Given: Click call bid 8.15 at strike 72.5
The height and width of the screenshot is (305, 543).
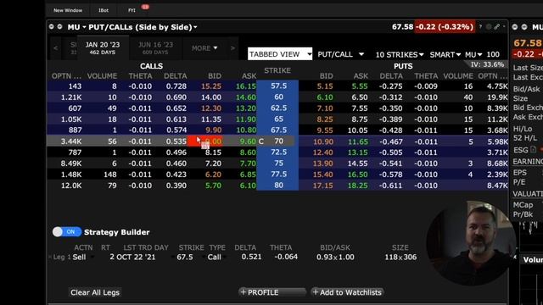Looking at the screenshot, I should point(213,152).
